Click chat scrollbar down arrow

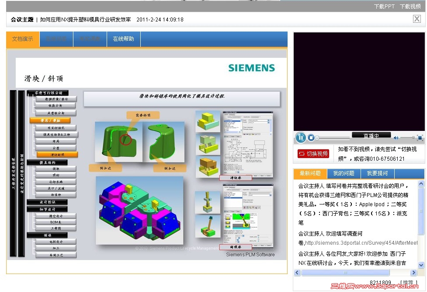[x=421, y=265]
